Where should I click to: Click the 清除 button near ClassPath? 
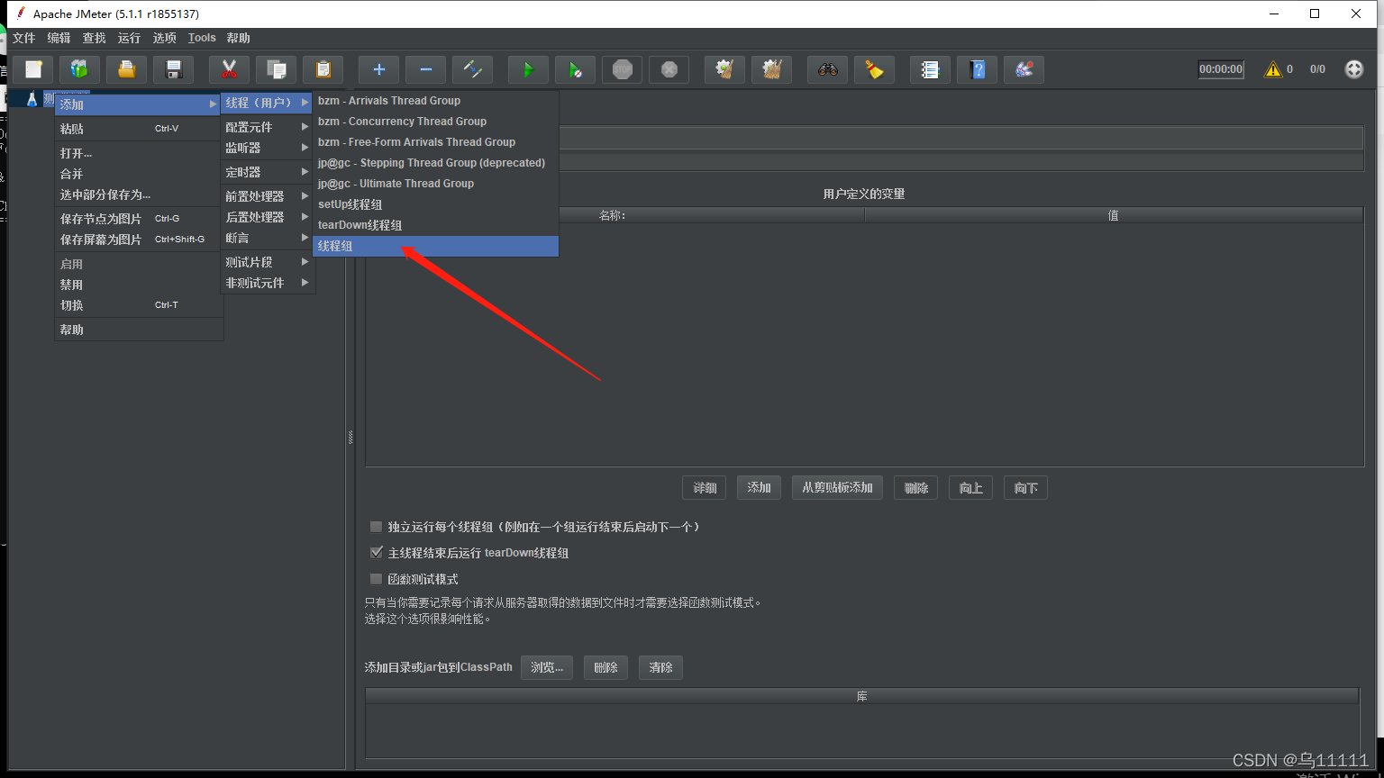(660, 667)
